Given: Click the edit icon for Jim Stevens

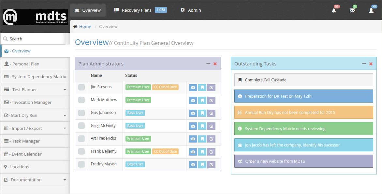Looking at the screenshot, I should [211, 87].
